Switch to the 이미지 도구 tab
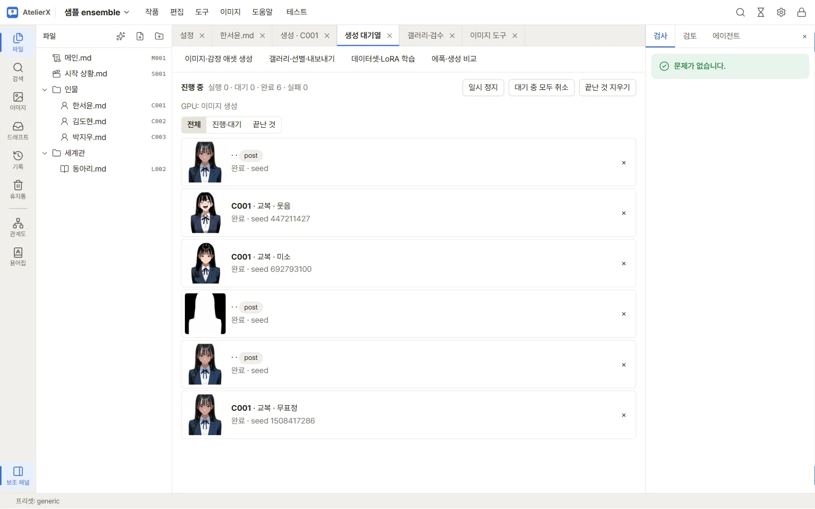Viewport: 815px width, 509px height. 488,36
